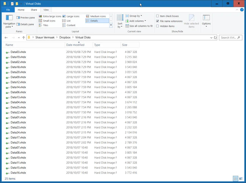Refresh the Virtual Disks folder
The image size is (246, 183).
[215, 37]
